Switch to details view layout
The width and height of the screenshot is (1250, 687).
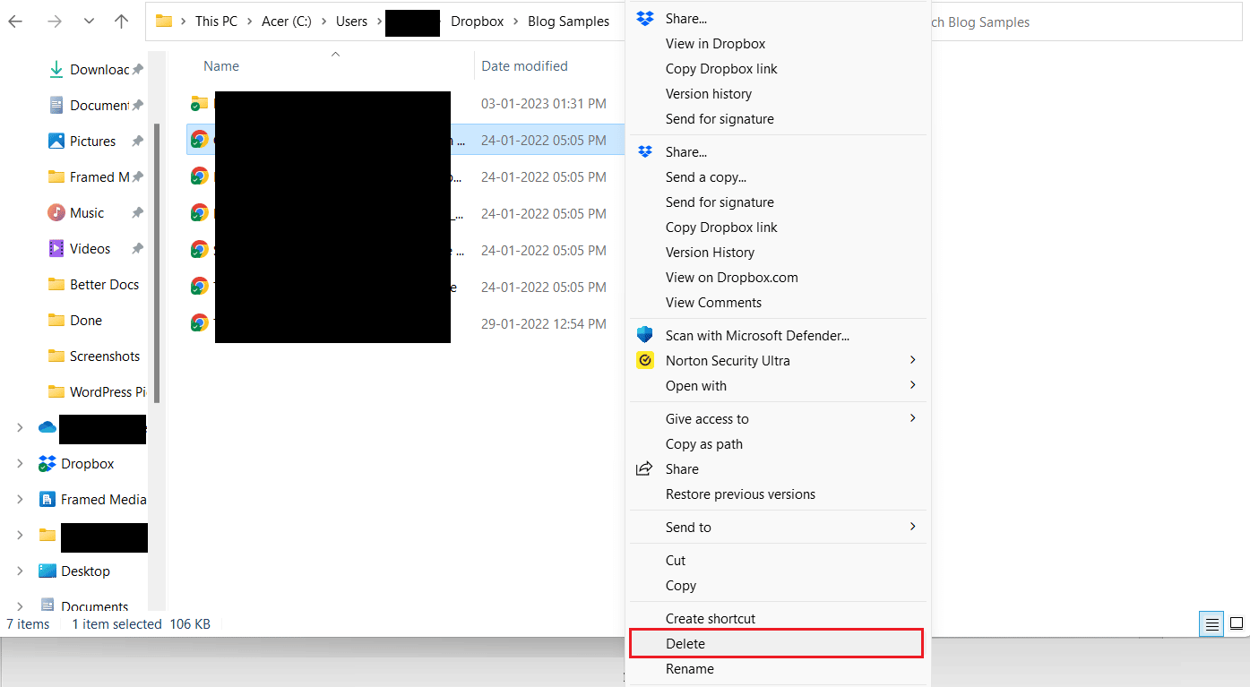coord(1211,624)
